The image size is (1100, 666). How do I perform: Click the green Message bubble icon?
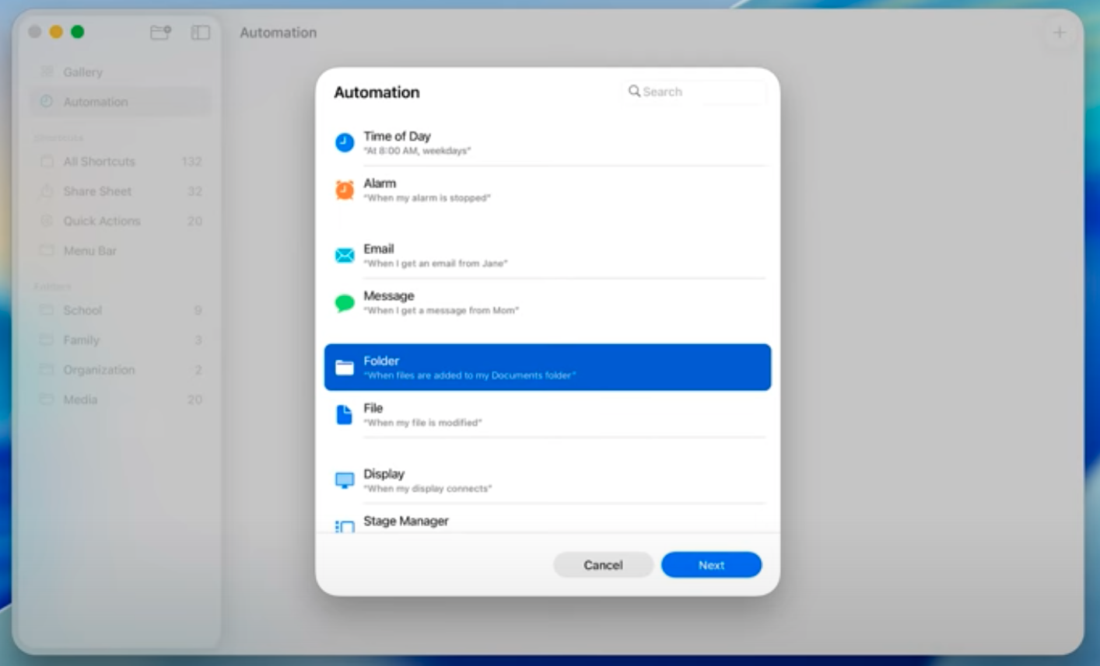coord(345,302)
